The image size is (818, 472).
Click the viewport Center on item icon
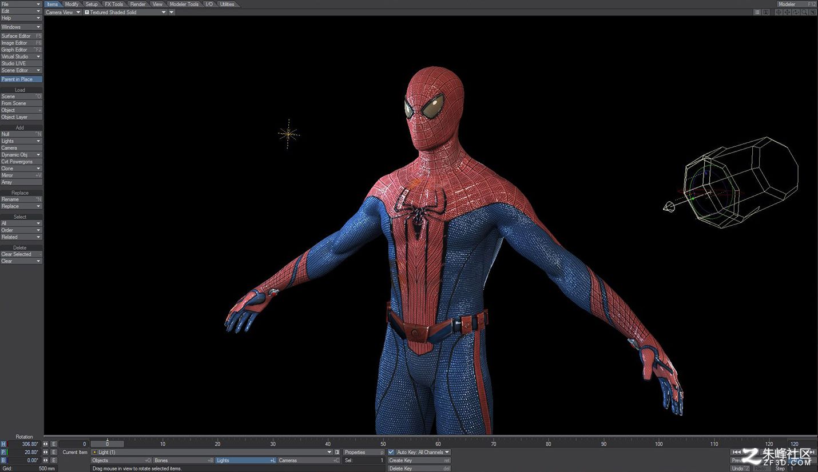click(779, 12)
